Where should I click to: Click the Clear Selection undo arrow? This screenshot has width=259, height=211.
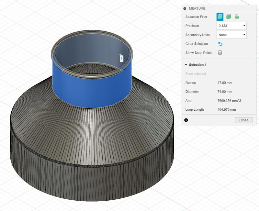coord(220,44)
